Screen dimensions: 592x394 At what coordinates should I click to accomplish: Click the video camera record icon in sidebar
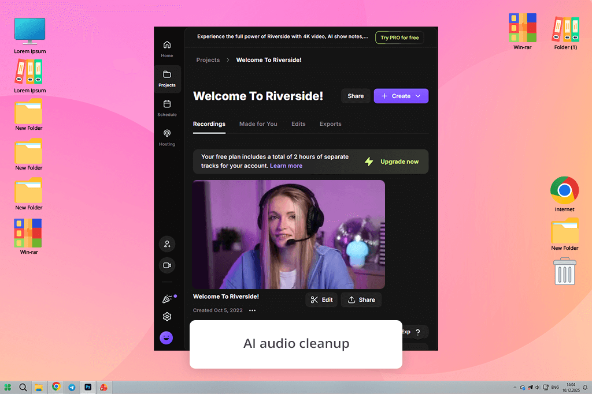tap(167, 265)
